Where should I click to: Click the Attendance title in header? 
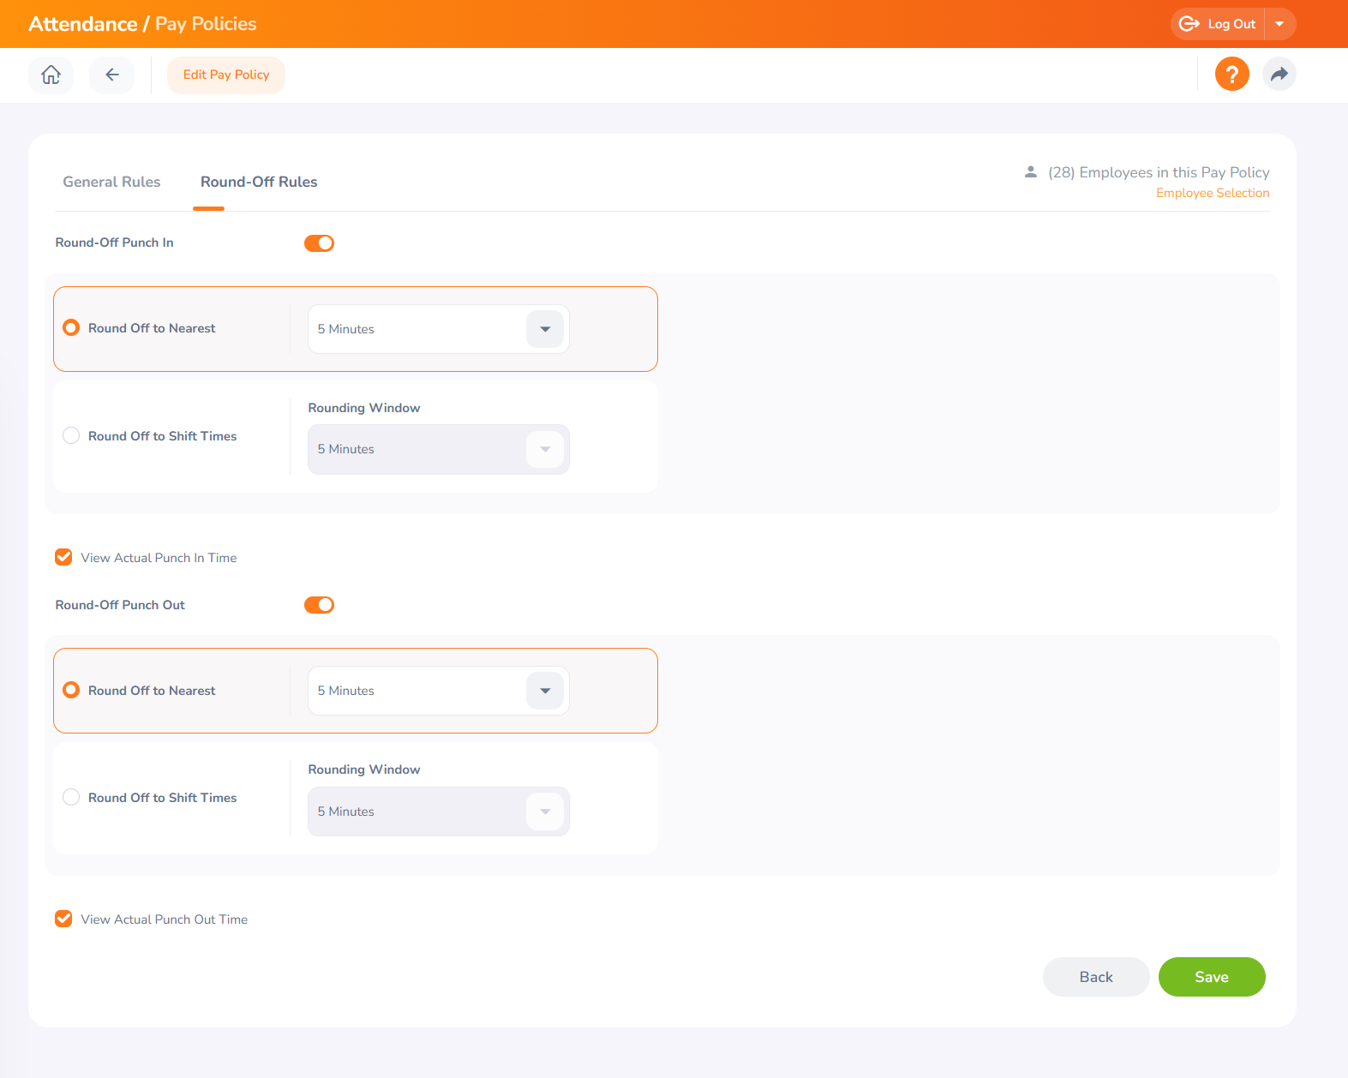tap(83, 24)
